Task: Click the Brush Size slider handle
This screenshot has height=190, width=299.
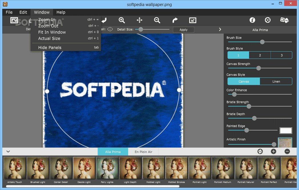Action: (x=262, y=42)
